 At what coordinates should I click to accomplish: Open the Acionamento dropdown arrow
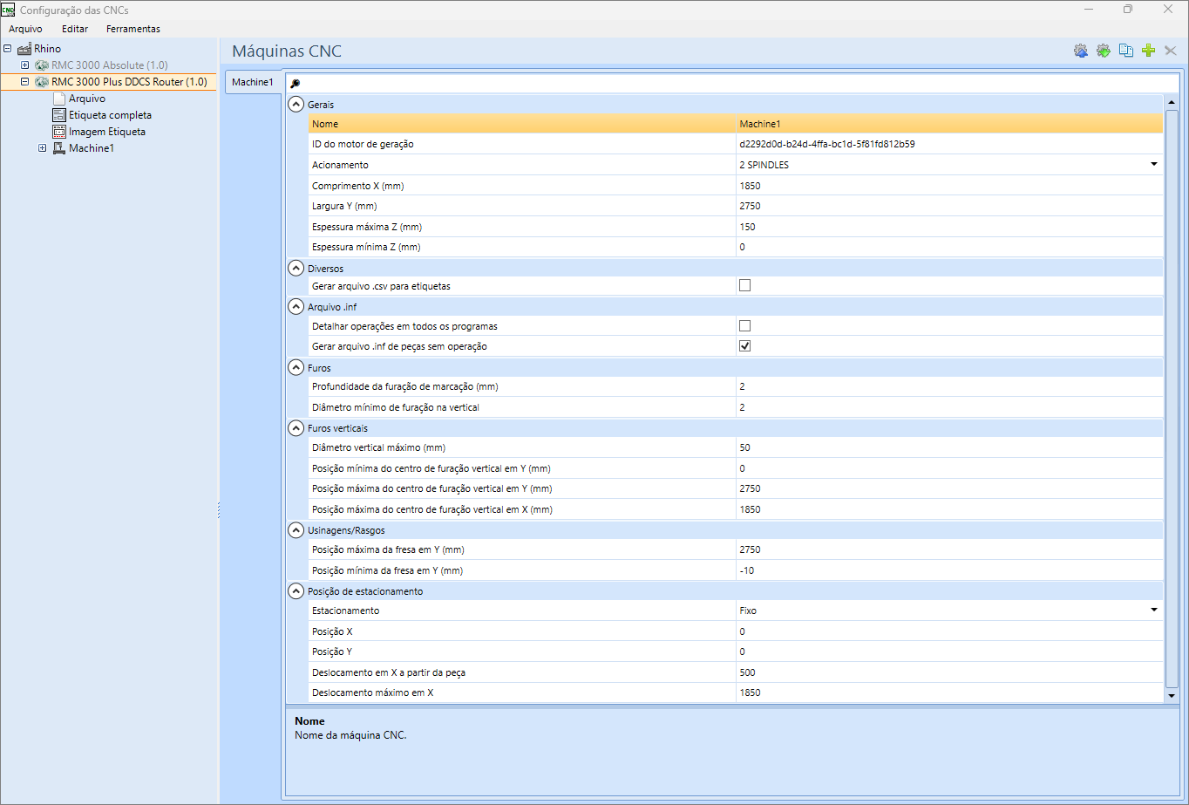1154,164
